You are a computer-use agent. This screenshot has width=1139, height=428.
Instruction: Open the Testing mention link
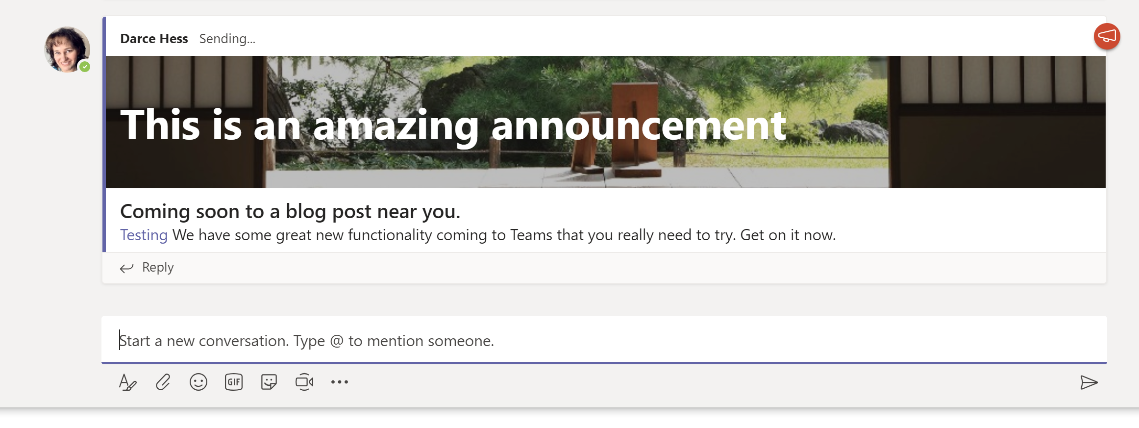(144, 235)
